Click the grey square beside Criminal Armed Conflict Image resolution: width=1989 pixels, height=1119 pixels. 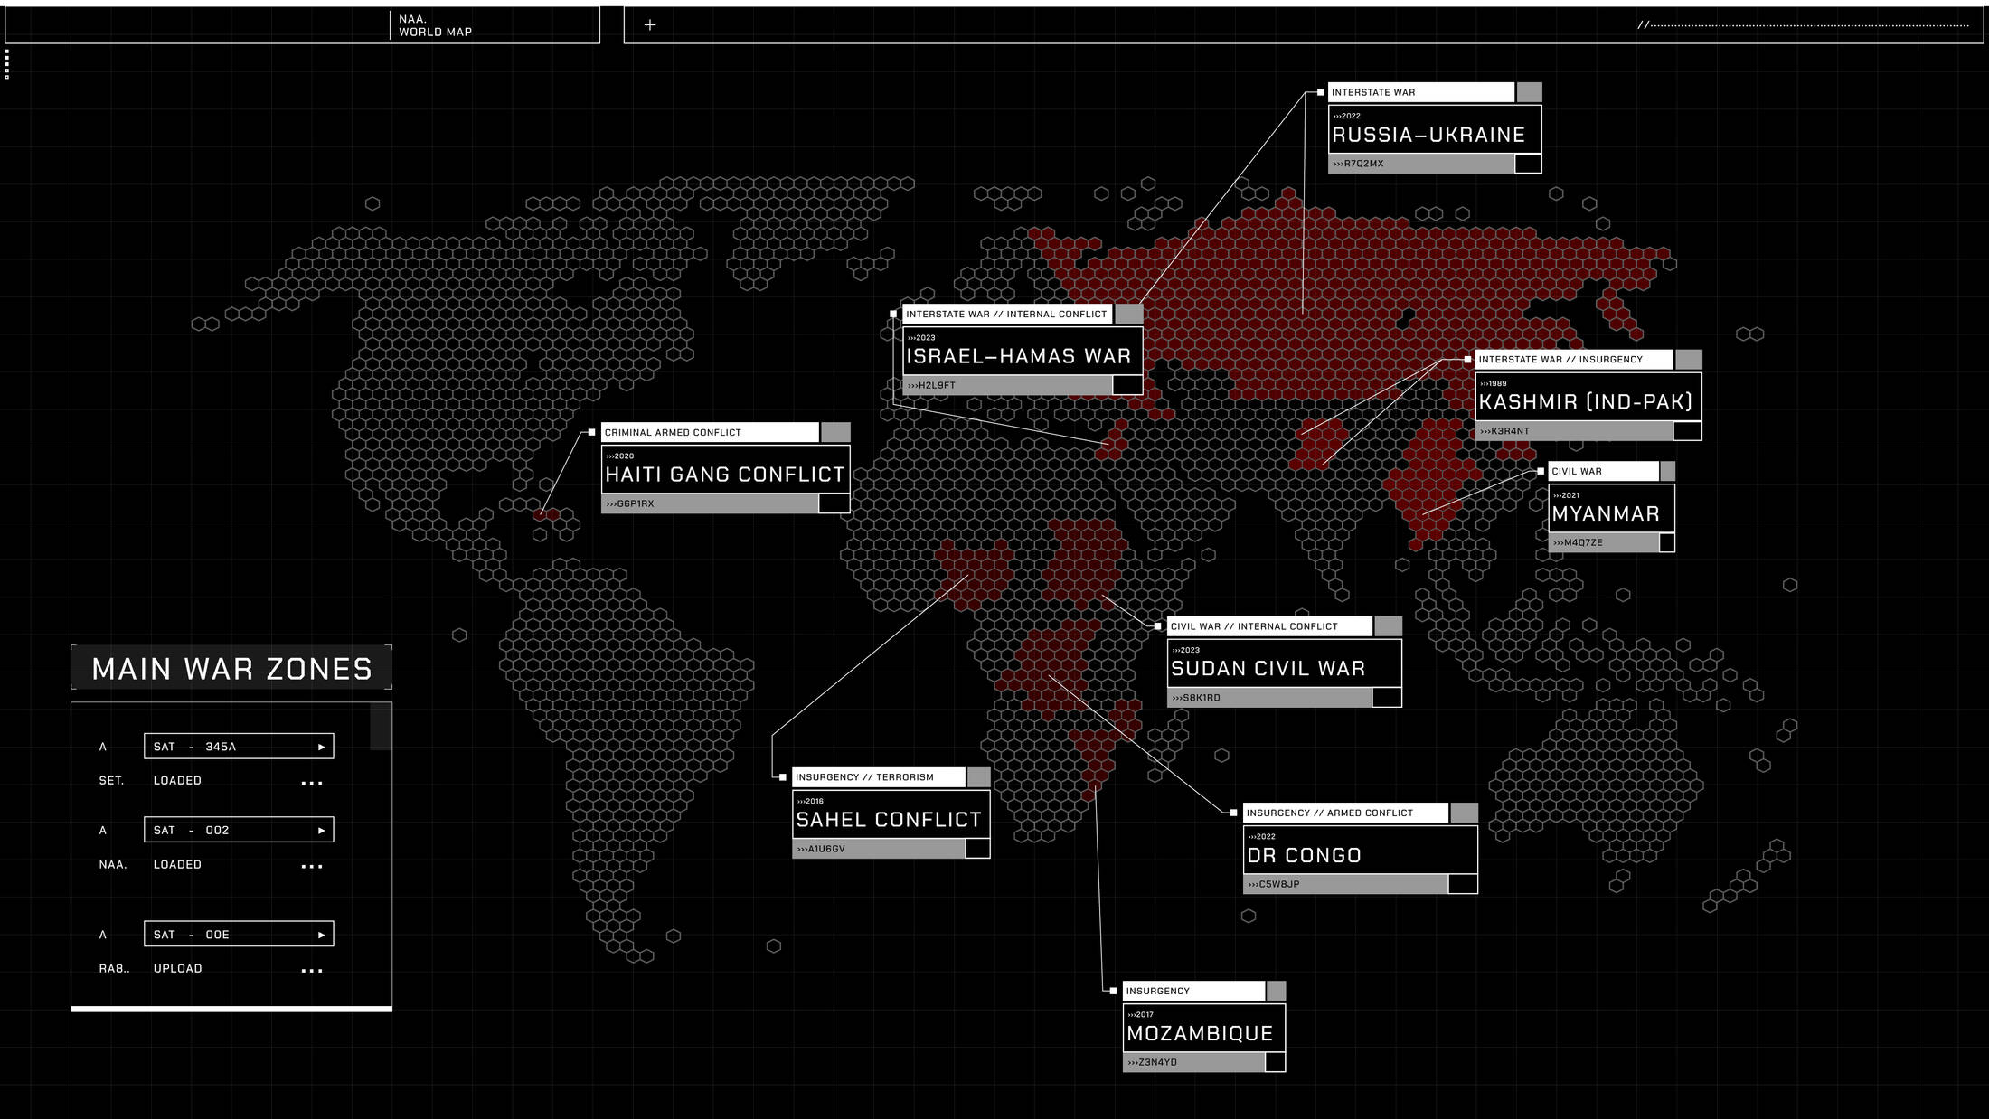(835, 432)
